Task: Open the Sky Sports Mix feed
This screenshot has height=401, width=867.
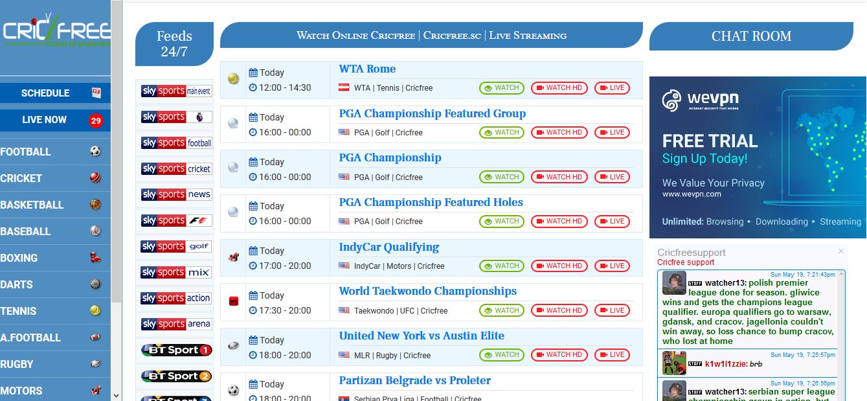Action: point(176,273)
